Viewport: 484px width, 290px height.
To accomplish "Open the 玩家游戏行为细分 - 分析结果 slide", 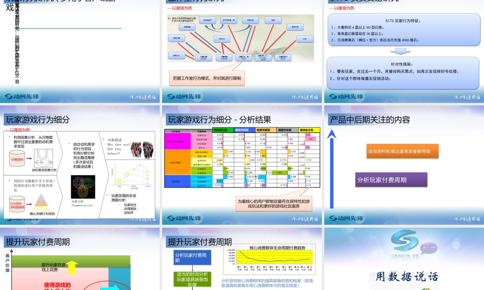I will (242, 165).
